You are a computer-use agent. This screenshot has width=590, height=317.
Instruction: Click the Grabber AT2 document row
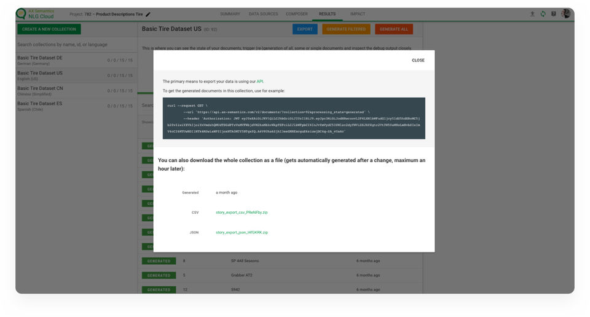click(x=281, y=275)
